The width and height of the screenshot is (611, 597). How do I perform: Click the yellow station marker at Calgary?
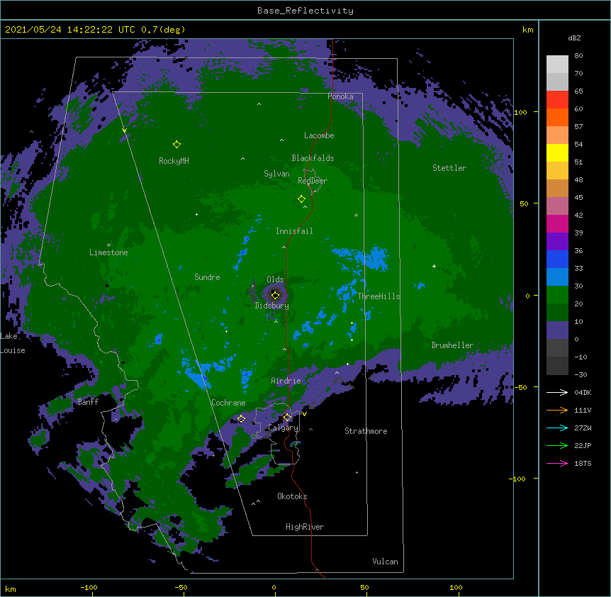[287, 418]
